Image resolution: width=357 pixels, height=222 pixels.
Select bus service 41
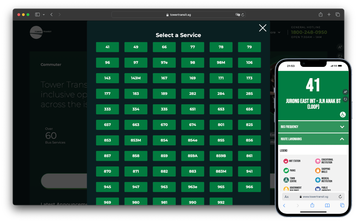(x=107, y=47)
